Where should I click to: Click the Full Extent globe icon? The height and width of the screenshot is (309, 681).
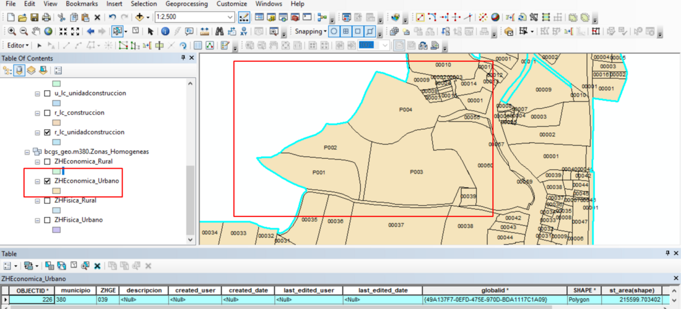47,31
